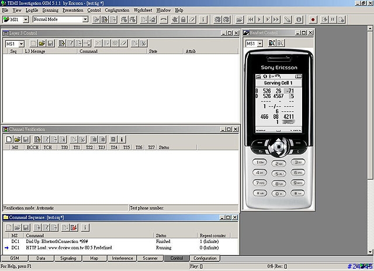Image resolution: width=374 pixels, height=271 pixels.
Task: Open MS1 dropdown in Handset Control
Action: pyautogui.click(x=260, y=44)
